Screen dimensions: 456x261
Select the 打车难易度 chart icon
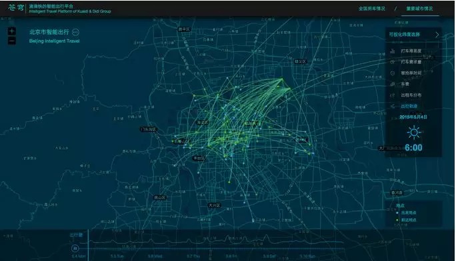392,51
